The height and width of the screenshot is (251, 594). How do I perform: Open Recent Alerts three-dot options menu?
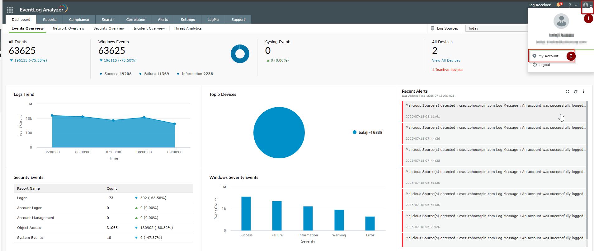tap(584, 91)
